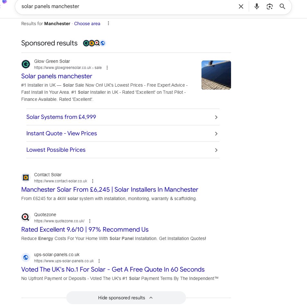Click the Glow Green Solar favicon
The height and width of the screenshot is (308, 307).
[26, 64]
